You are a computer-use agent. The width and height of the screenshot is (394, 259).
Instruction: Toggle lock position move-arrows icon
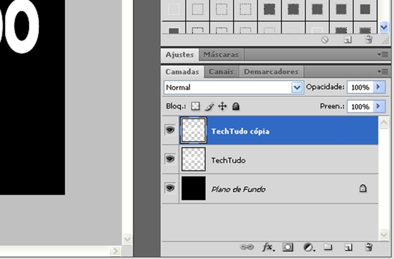[x=222, y=107]
